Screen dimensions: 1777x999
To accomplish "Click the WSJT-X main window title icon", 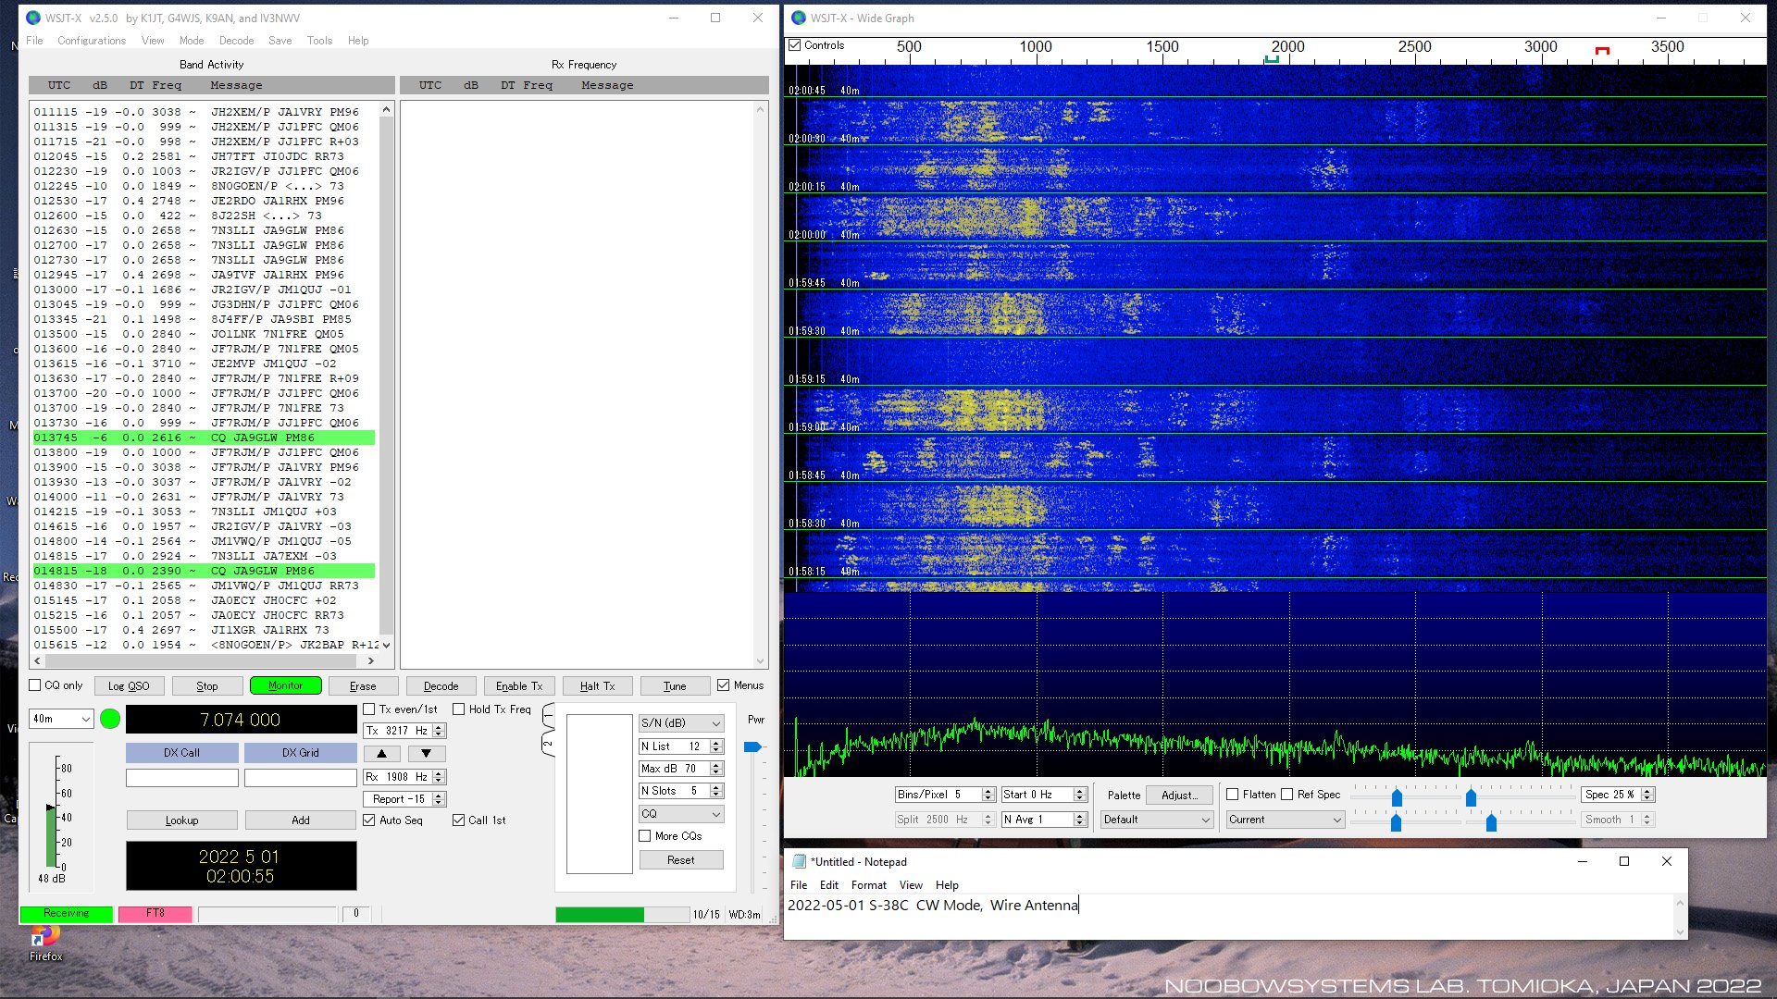I will point(33,18).
